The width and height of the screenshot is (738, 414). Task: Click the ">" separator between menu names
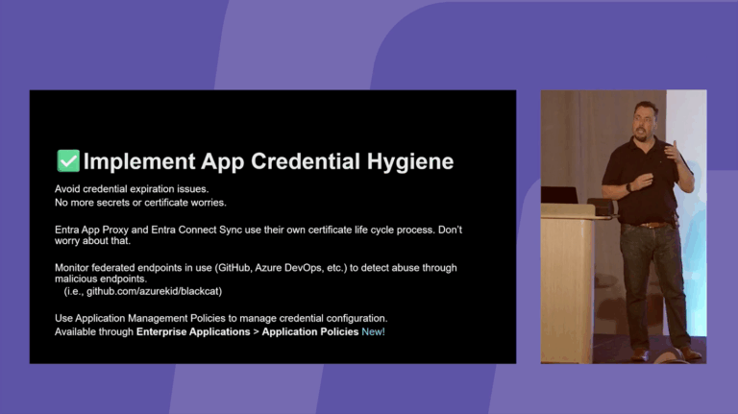pos(256,331)
